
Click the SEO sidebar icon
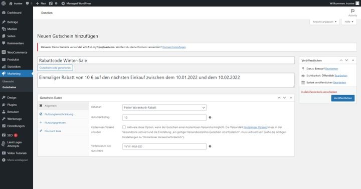pos(4,135)
